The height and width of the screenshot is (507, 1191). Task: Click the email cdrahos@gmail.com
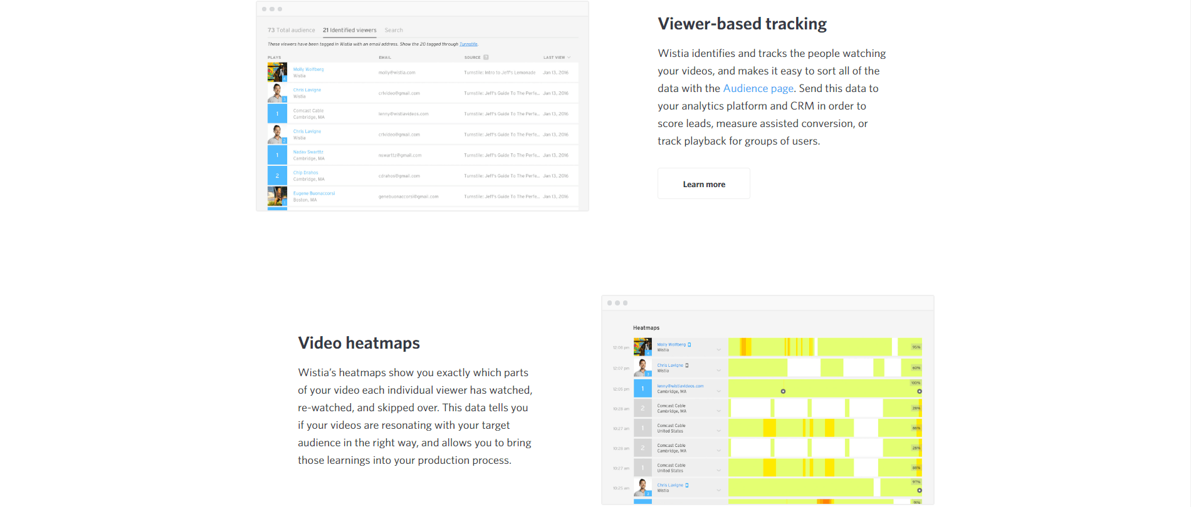pyautogui.click(x=399, y=176)
